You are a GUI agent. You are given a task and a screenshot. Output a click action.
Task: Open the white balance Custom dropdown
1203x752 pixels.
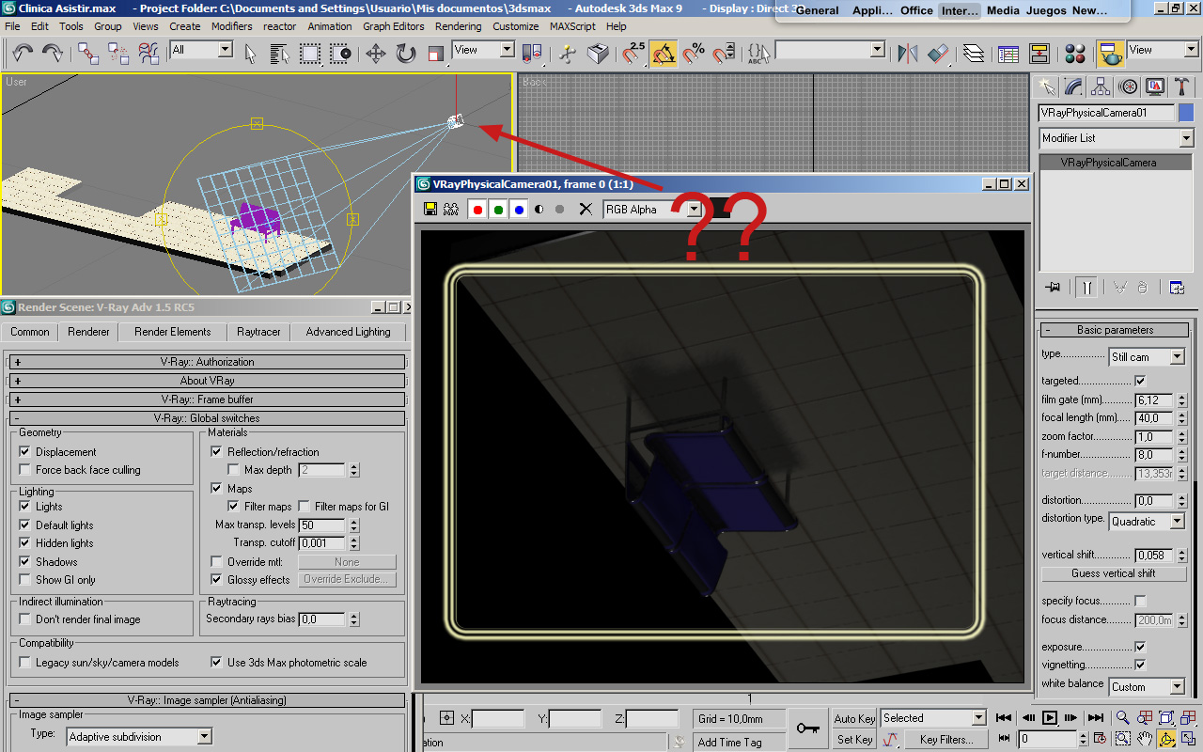click(1147, 687)
